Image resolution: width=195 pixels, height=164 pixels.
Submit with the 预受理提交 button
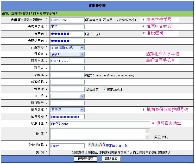86,159
